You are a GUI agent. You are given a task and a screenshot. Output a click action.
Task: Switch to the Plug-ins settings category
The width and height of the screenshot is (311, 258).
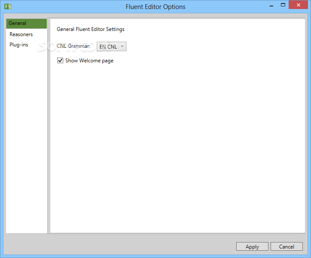[19, 45]
